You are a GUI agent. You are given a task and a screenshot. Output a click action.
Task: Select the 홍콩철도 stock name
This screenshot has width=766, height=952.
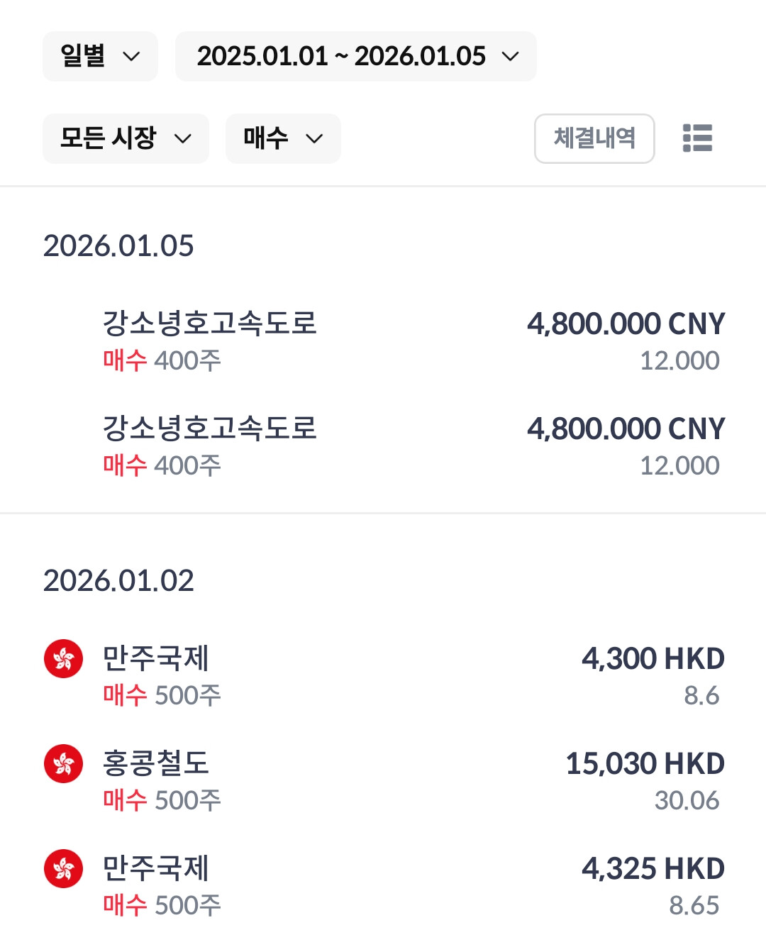tap(156, 763)
